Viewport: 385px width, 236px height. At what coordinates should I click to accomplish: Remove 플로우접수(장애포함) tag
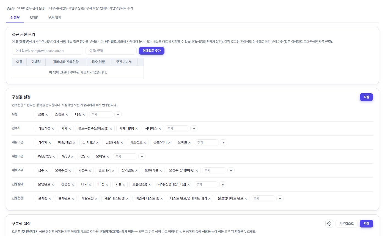click(x=111, y=128)
